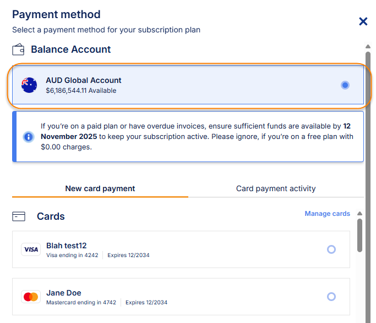Click the wallet icon beside Balance Account
The width and height of the screenshot is (376, 323).
(18, 49)
